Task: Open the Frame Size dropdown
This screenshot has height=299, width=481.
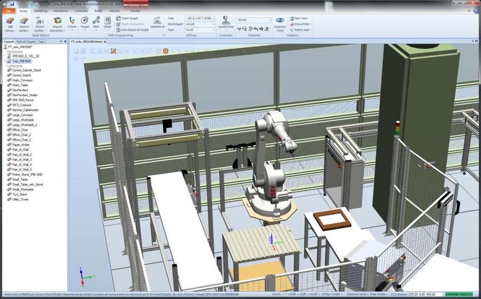Action: [x=300, y=30]
